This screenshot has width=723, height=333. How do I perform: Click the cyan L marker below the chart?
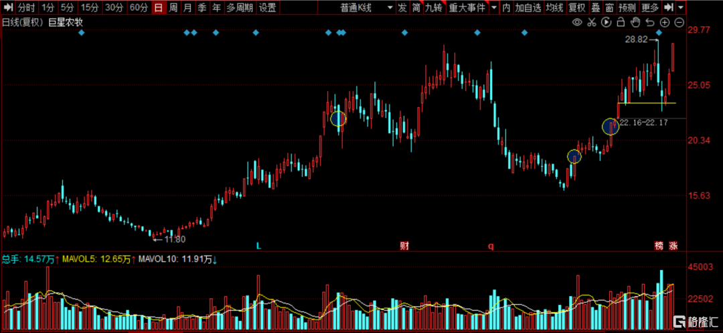(258, 247)
